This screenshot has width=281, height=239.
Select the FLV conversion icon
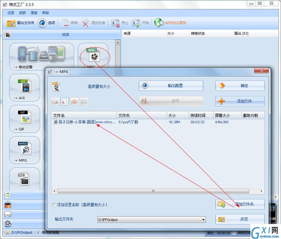tap(25, 179)
